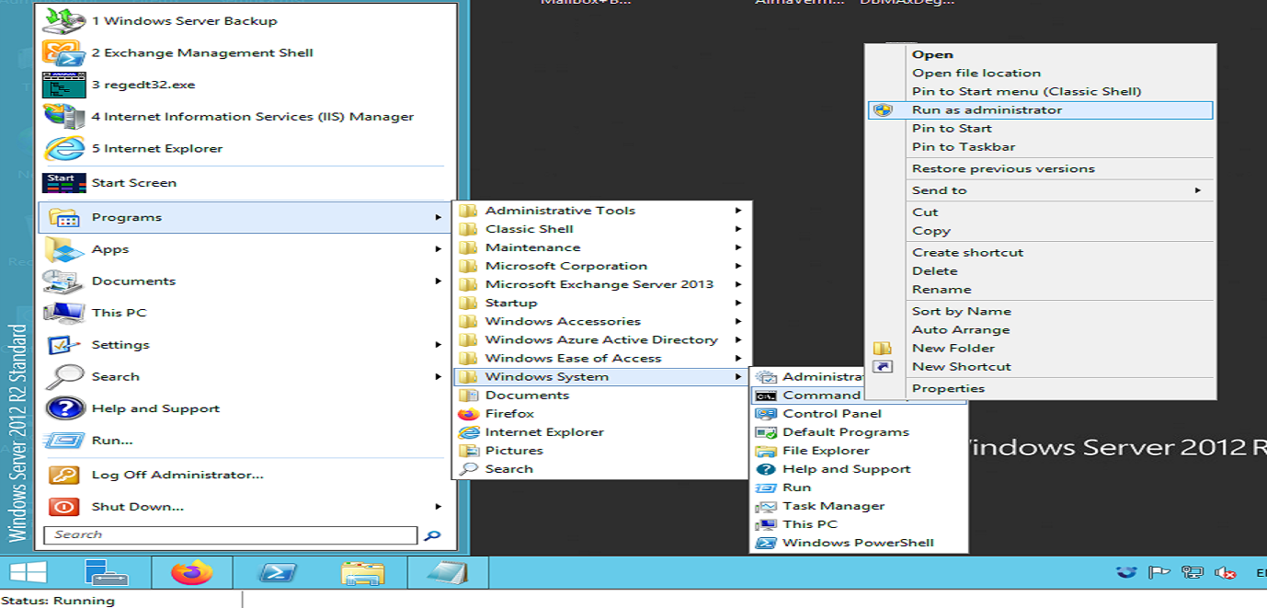Expand the Microsoft Exchange Server 2013 folder
Screen dimensions: 1267x608
coord(599,284)
